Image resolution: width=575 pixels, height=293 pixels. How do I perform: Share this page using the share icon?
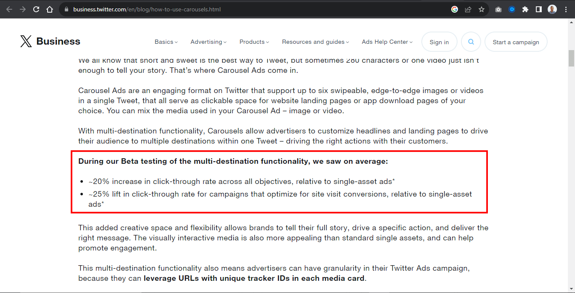tap(468, 9)
